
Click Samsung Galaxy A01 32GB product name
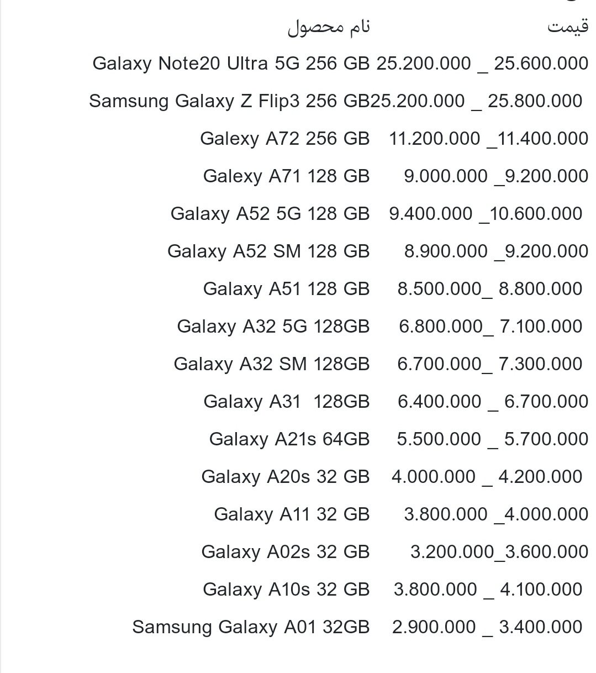point(251,627)
